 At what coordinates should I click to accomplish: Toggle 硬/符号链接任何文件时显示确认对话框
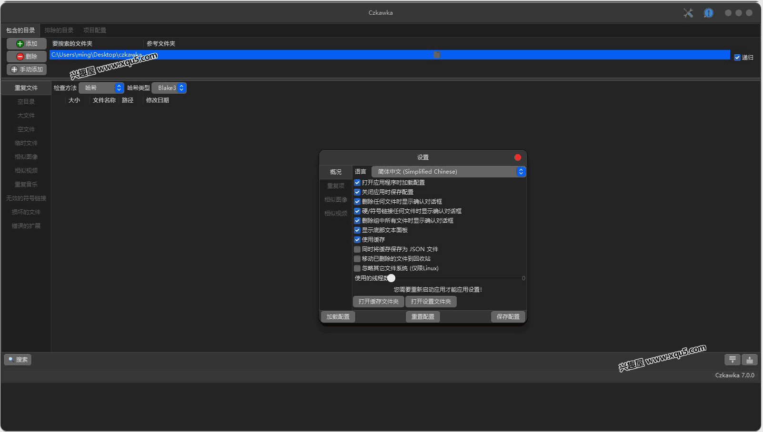coord(357,211)
